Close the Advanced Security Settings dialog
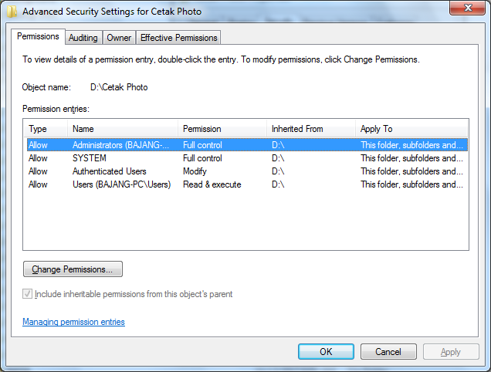Screen dimensions: 491x372 (466, 9)
